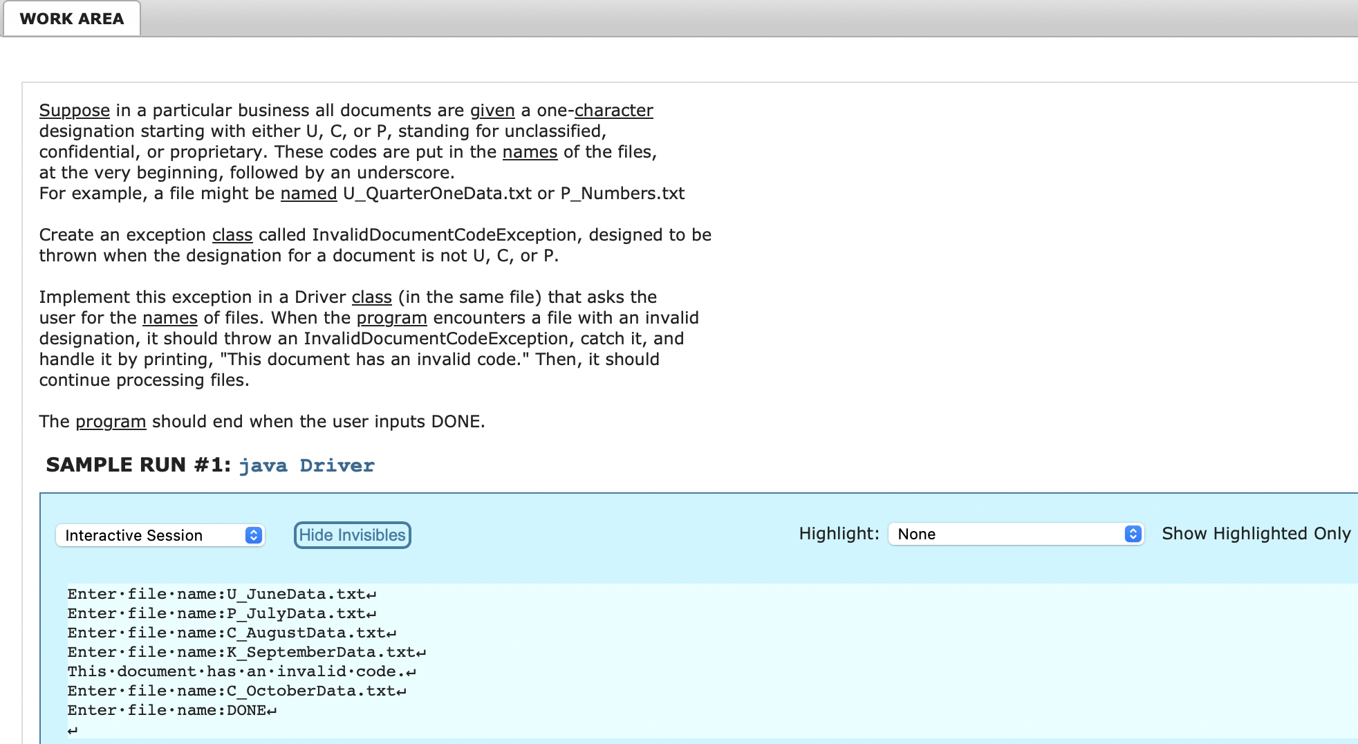Click the Interactive Session stepper control
Image resolution: width=1358 pixels, height=744 pixels.
click(x=253, y=534)
